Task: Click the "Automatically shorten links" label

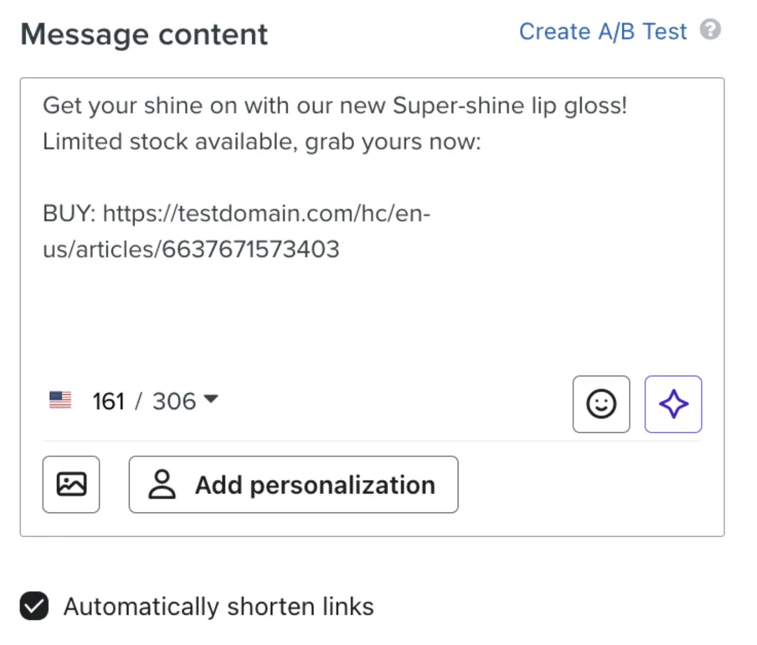Action: tap(219, 607)
